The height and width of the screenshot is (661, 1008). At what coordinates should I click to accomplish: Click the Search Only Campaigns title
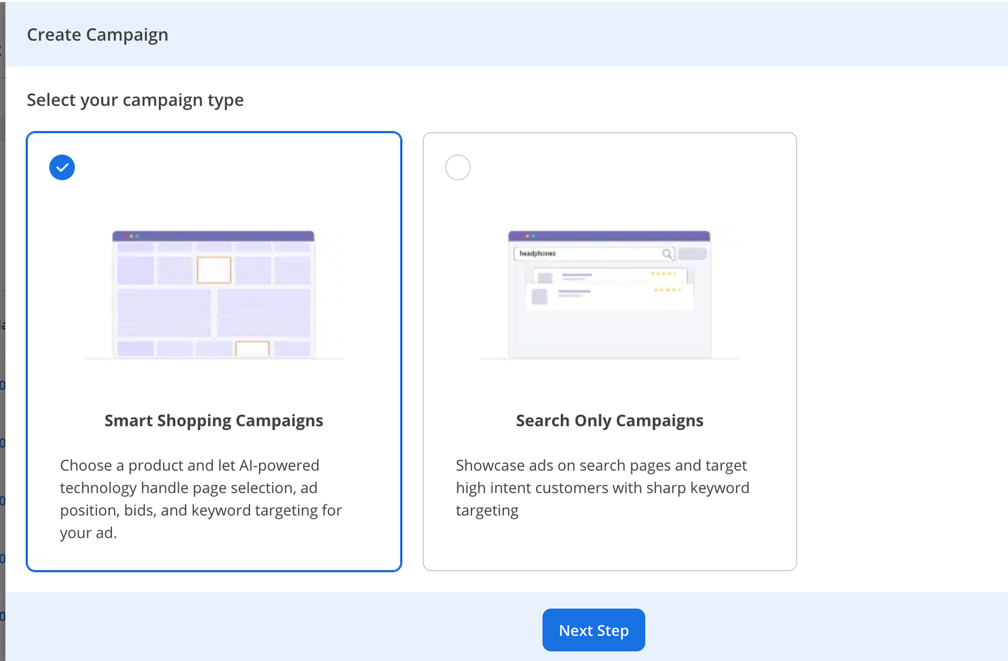(x=610, y=421)
